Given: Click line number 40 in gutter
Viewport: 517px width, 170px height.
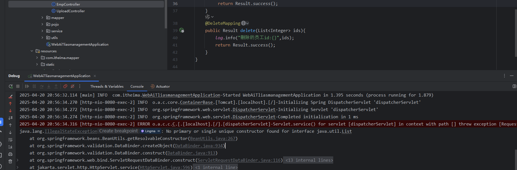Looking at the screenshot, I should [175, 38].
